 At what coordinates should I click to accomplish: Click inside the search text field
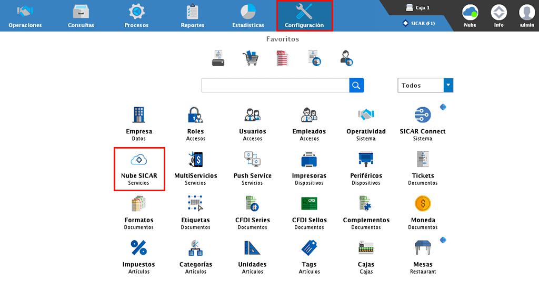(275, 85)
